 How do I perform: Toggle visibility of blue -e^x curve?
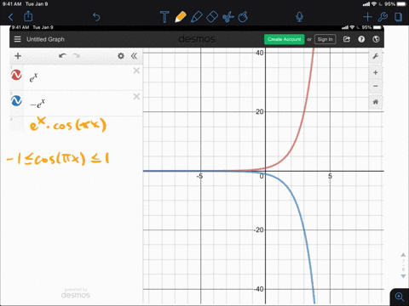click(16, 101)
